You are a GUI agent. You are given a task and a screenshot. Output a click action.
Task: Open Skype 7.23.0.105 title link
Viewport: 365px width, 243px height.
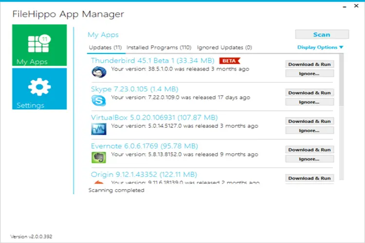(x=134, y=89)
